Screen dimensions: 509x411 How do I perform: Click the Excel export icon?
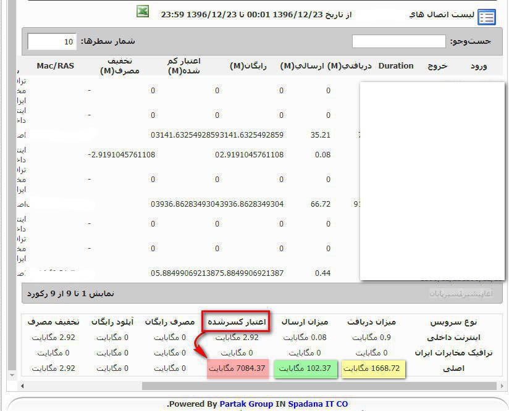tap(143, 12)
